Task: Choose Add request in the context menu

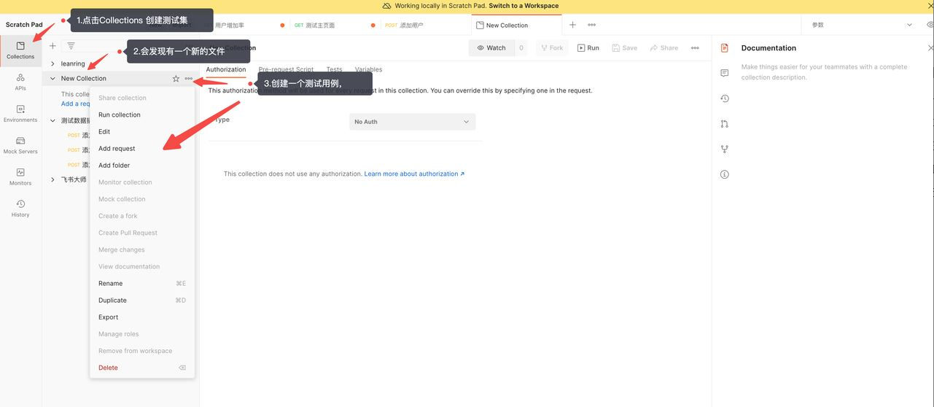Action: click(142, 148)
